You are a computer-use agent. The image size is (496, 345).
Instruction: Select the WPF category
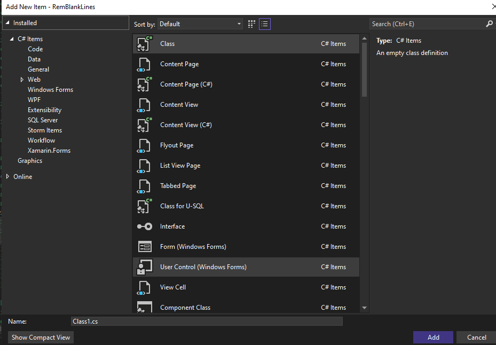[34, 100]
